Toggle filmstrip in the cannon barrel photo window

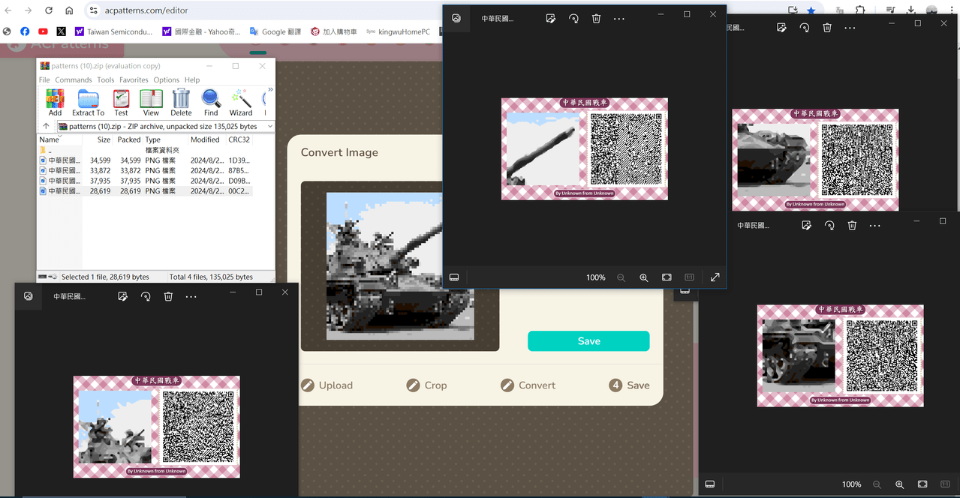pyautogui.click(x=454, y=277)
